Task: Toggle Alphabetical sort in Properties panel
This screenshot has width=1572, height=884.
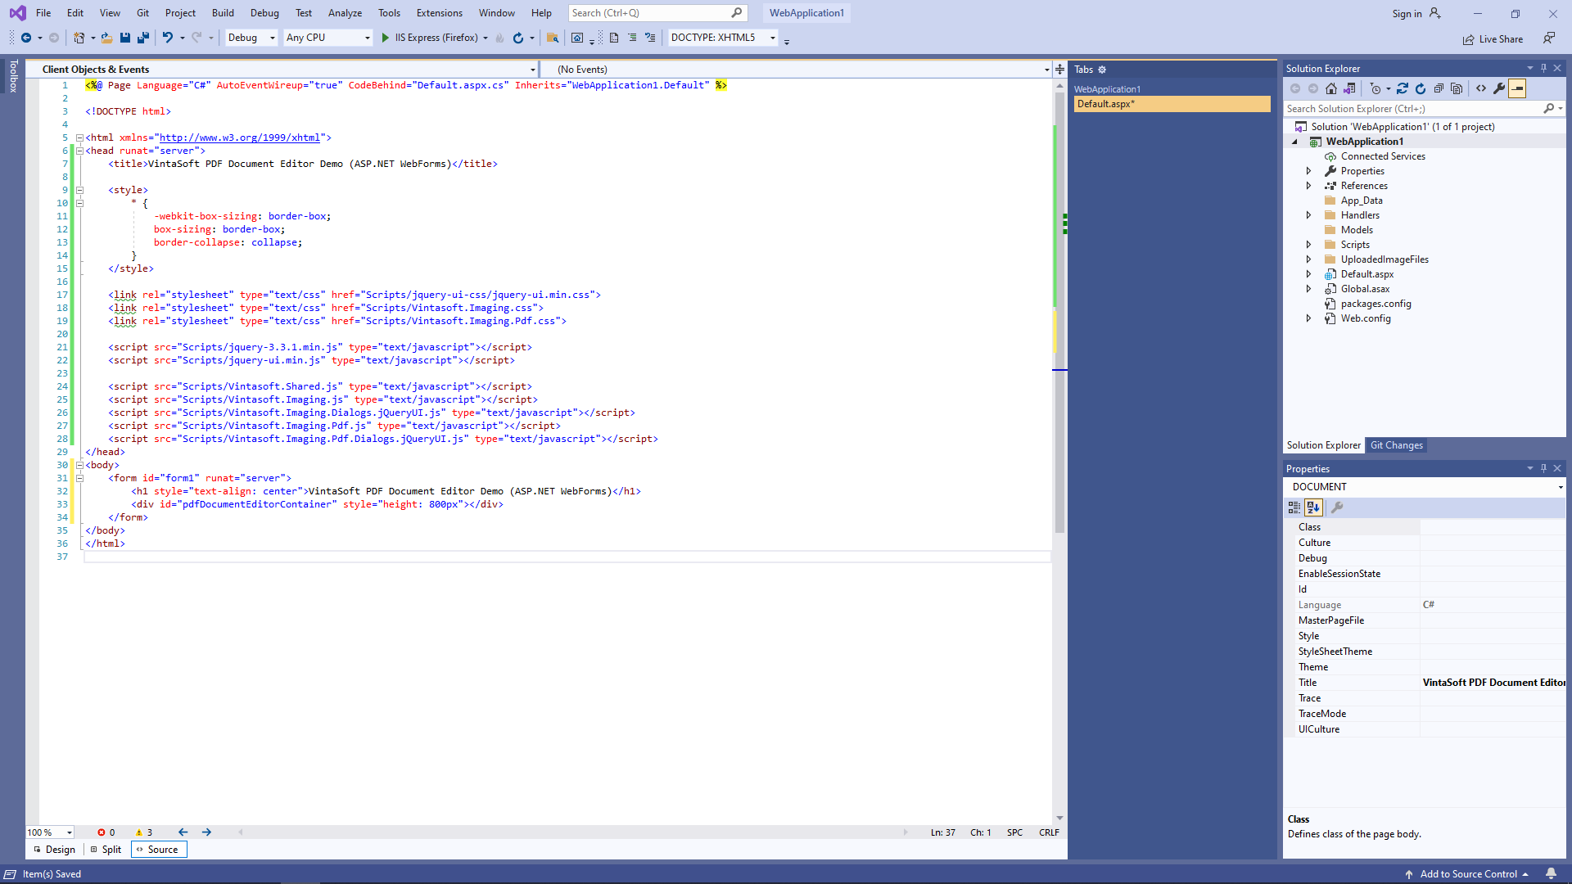Action: pos(1313,507)
